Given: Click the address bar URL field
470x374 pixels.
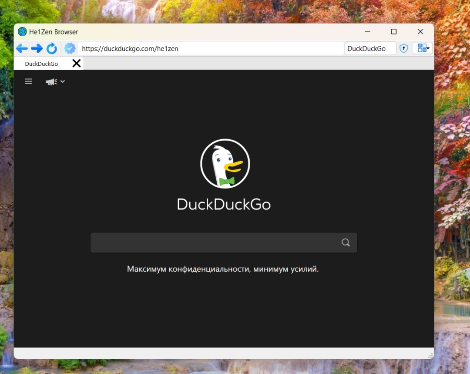Looking at the screenshot, I should 211,49.
